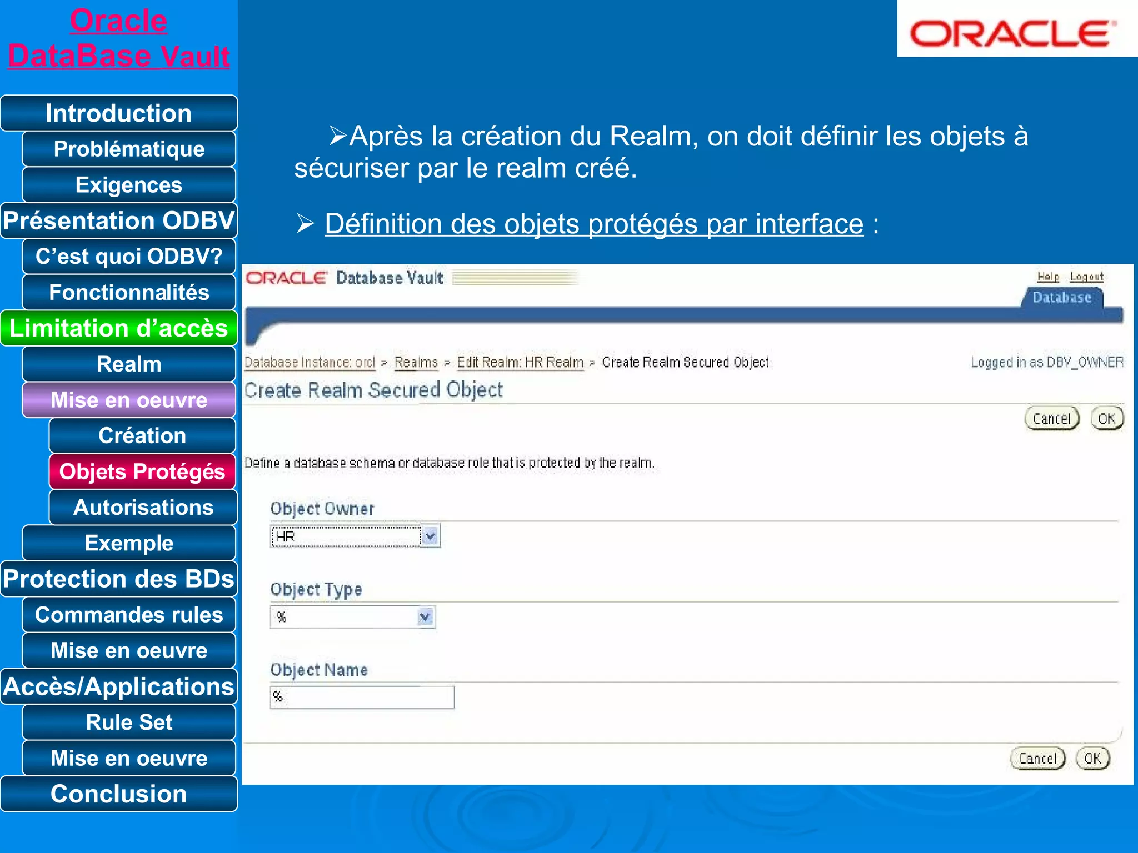1138x853 pixels.
Task: Open the Realm navigation button
Action: tap(129, 364)
